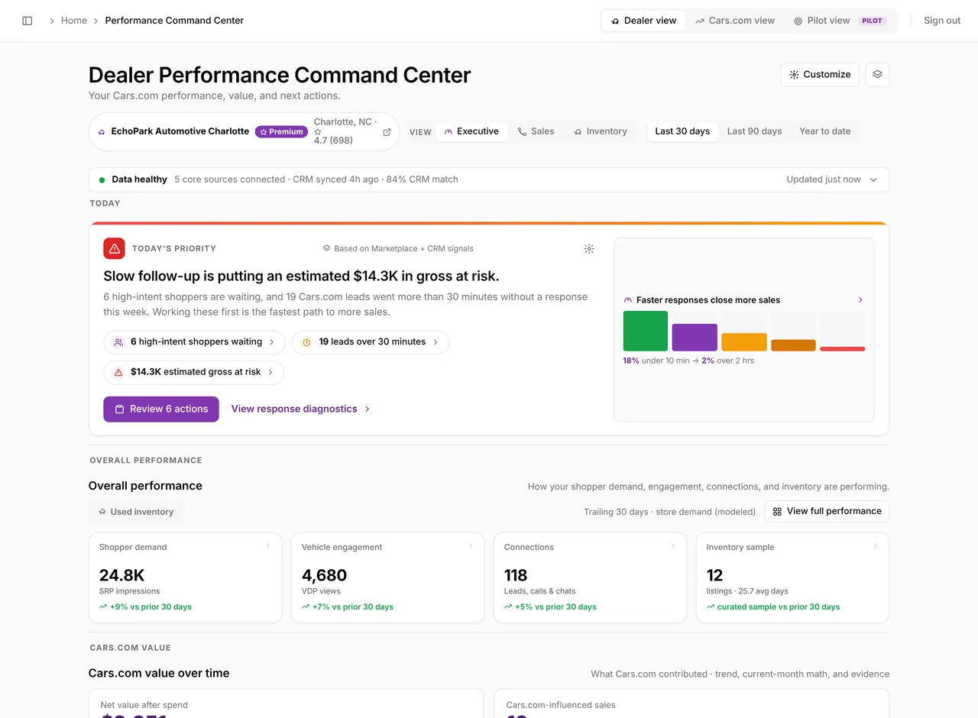Click 'Updated just now' text
The width and height of the screenshot is (978, 718).
coord(824,179)
